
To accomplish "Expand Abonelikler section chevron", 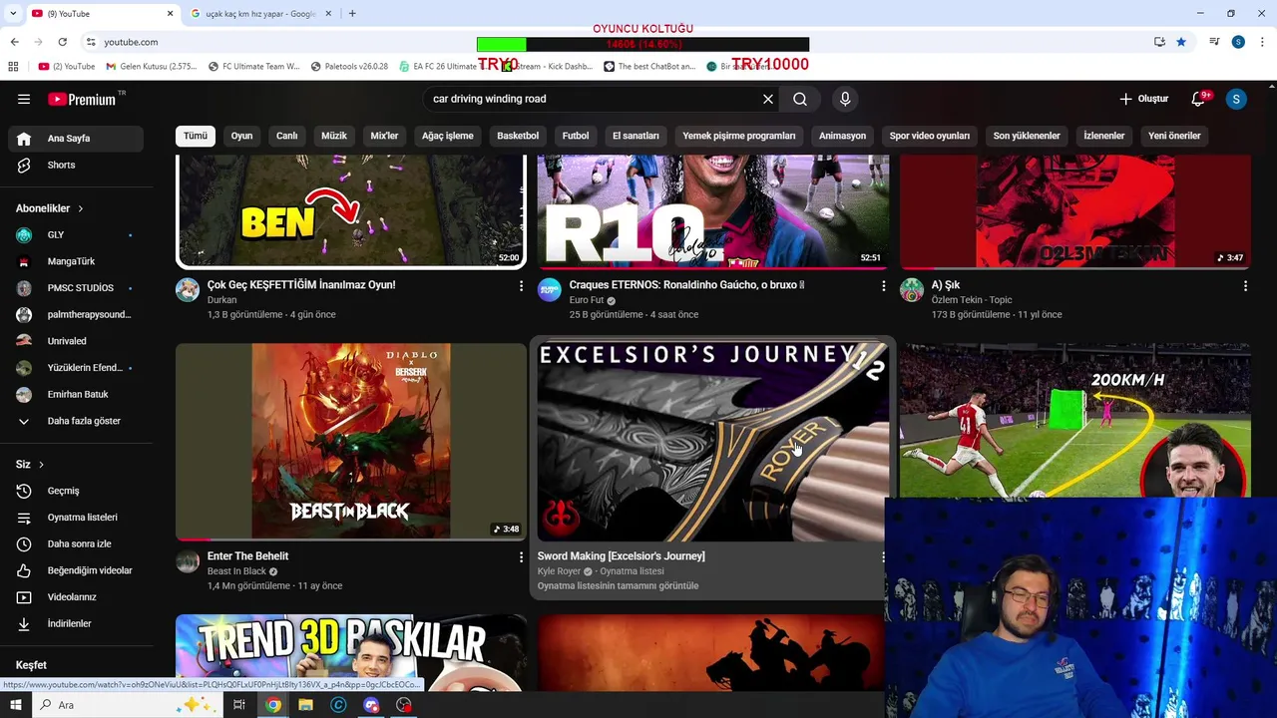I will (81, 208).
